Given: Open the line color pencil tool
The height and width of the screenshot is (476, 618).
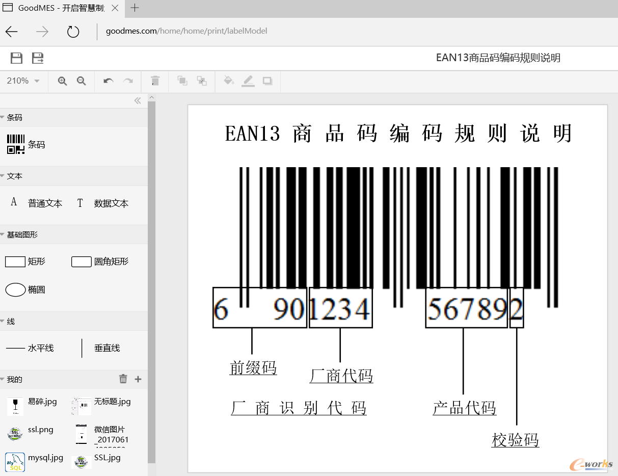Looking at the screenshot, I should [x=248, y=81].
